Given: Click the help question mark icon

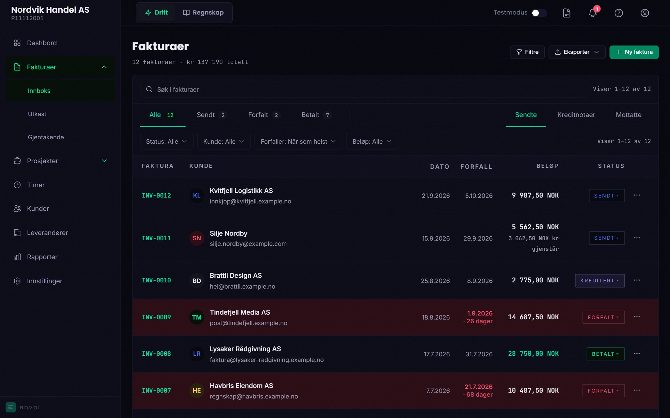Looking at the screenshot, I should 619,13.
